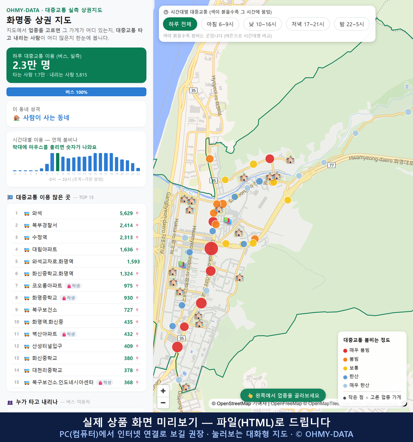Click the 학생 badge in 북구보건소.인도네시아센터 row
The image size is (413, 442).
coord(104,382)
